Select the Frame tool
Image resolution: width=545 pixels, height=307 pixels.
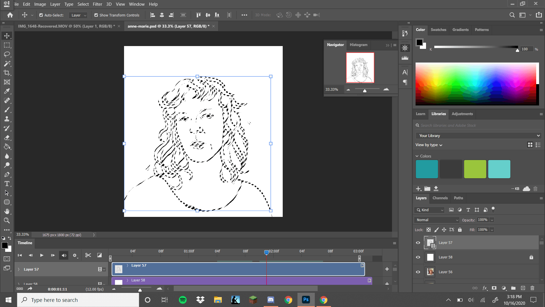(7, 82)
